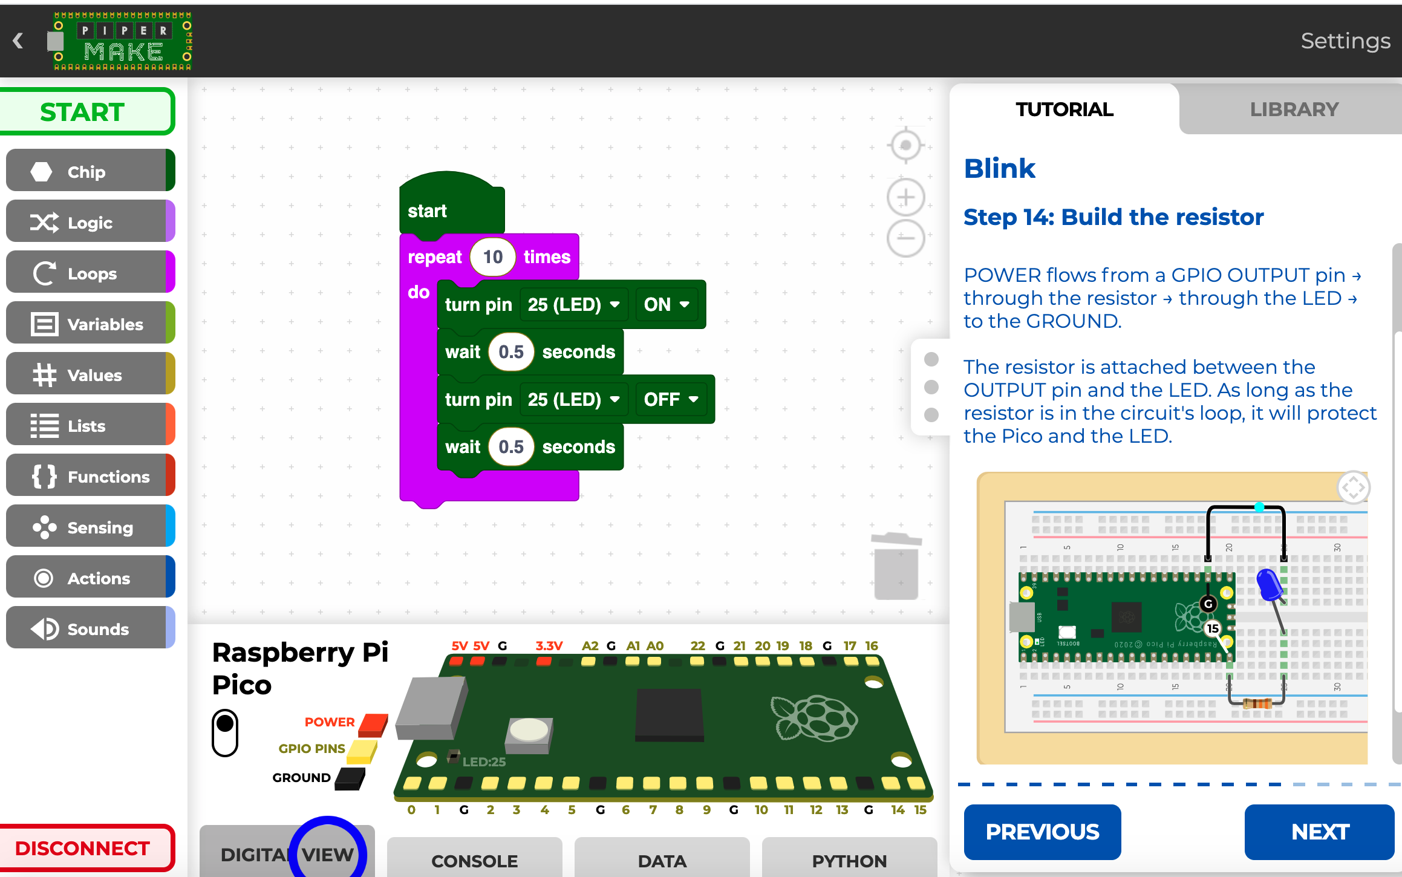This screenshot has height=877, width=1402.
Task: Click the Logic block category
Action: pos(89,221)
